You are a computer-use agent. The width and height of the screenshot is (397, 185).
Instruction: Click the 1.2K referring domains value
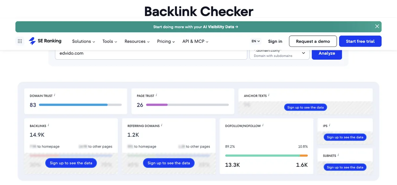click(133, 135)
